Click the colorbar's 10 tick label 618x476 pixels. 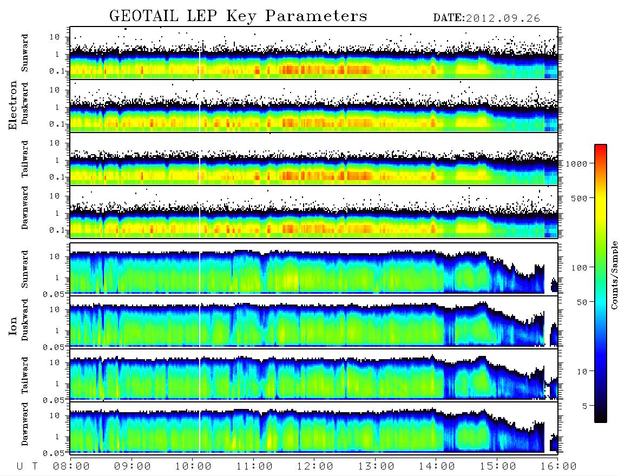pyautogui.click(x=582, y=372)
